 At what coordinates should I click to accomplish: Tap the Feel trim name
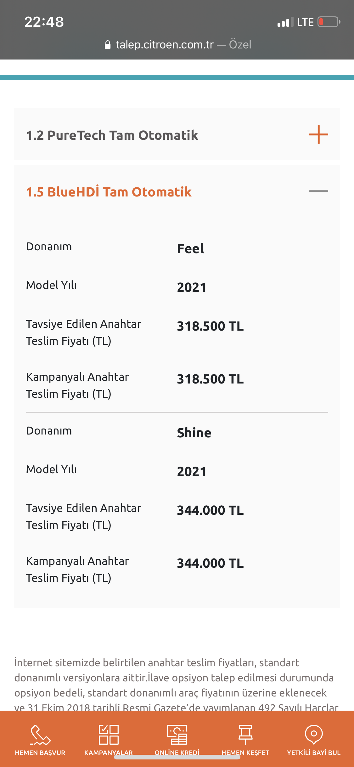190,248
